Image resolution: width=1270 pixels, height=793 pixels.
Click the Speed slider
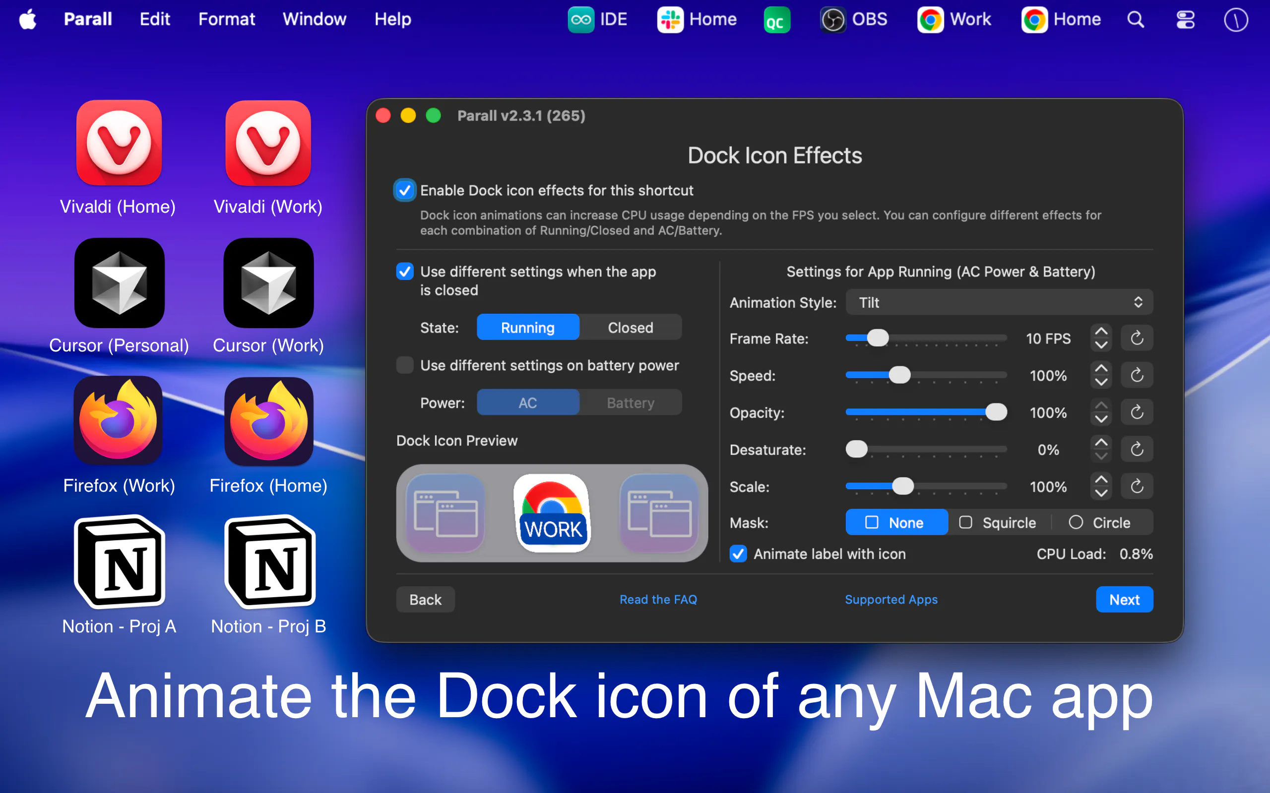click(x=926, y=375)
